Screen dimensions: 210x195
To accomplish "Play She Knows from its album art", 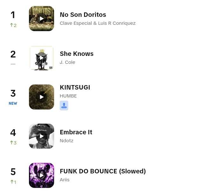I will pyautogui.click(x=41, y=58).
